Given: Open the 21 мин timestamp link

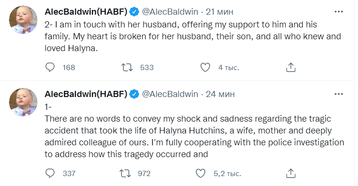Looking at the screenshot, I should tap(220, 12).
